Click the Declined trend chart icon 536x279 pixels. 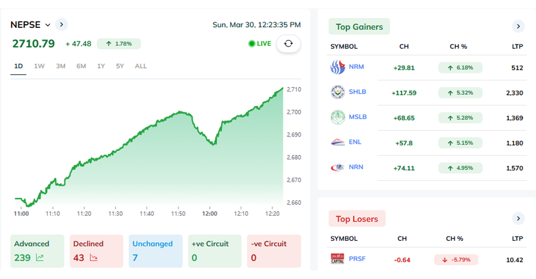94,258
